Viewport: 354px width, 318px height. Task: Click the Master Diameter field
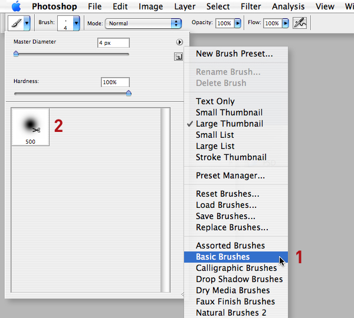[x=113, y=42]
